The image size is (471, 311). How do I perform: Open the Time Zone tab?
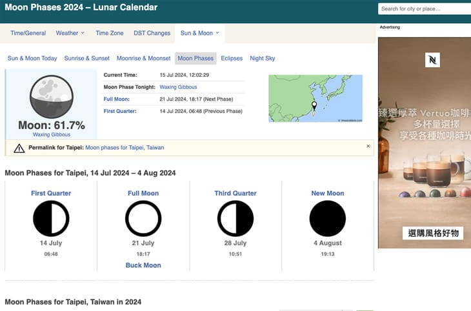[109, 33]
